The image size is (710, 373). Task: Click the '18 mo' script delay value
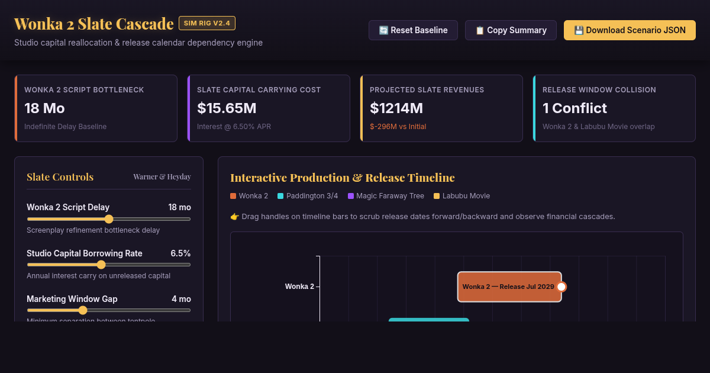coord(180,207)
